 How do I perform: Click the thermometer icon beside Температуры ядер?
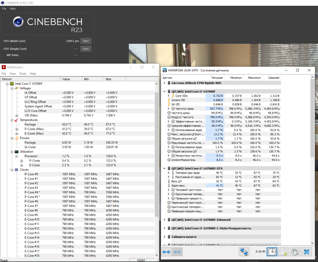click(173, 173)
